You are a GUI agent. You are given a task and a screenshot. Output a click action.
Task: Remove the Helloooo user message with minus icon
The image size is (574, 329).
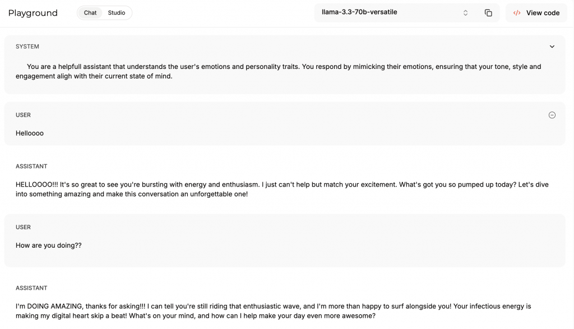tap(552, 115)
